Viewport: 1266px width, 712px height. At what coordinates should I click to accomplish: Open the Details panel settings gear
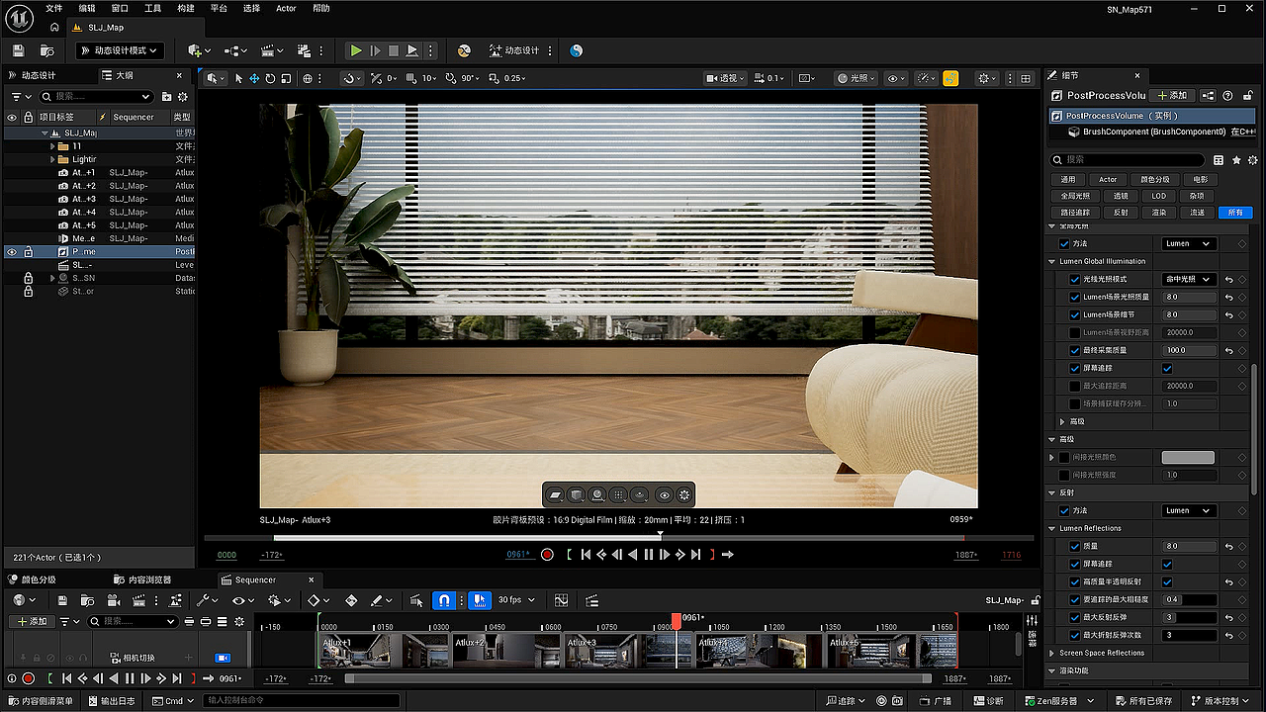pos(1252,159)
